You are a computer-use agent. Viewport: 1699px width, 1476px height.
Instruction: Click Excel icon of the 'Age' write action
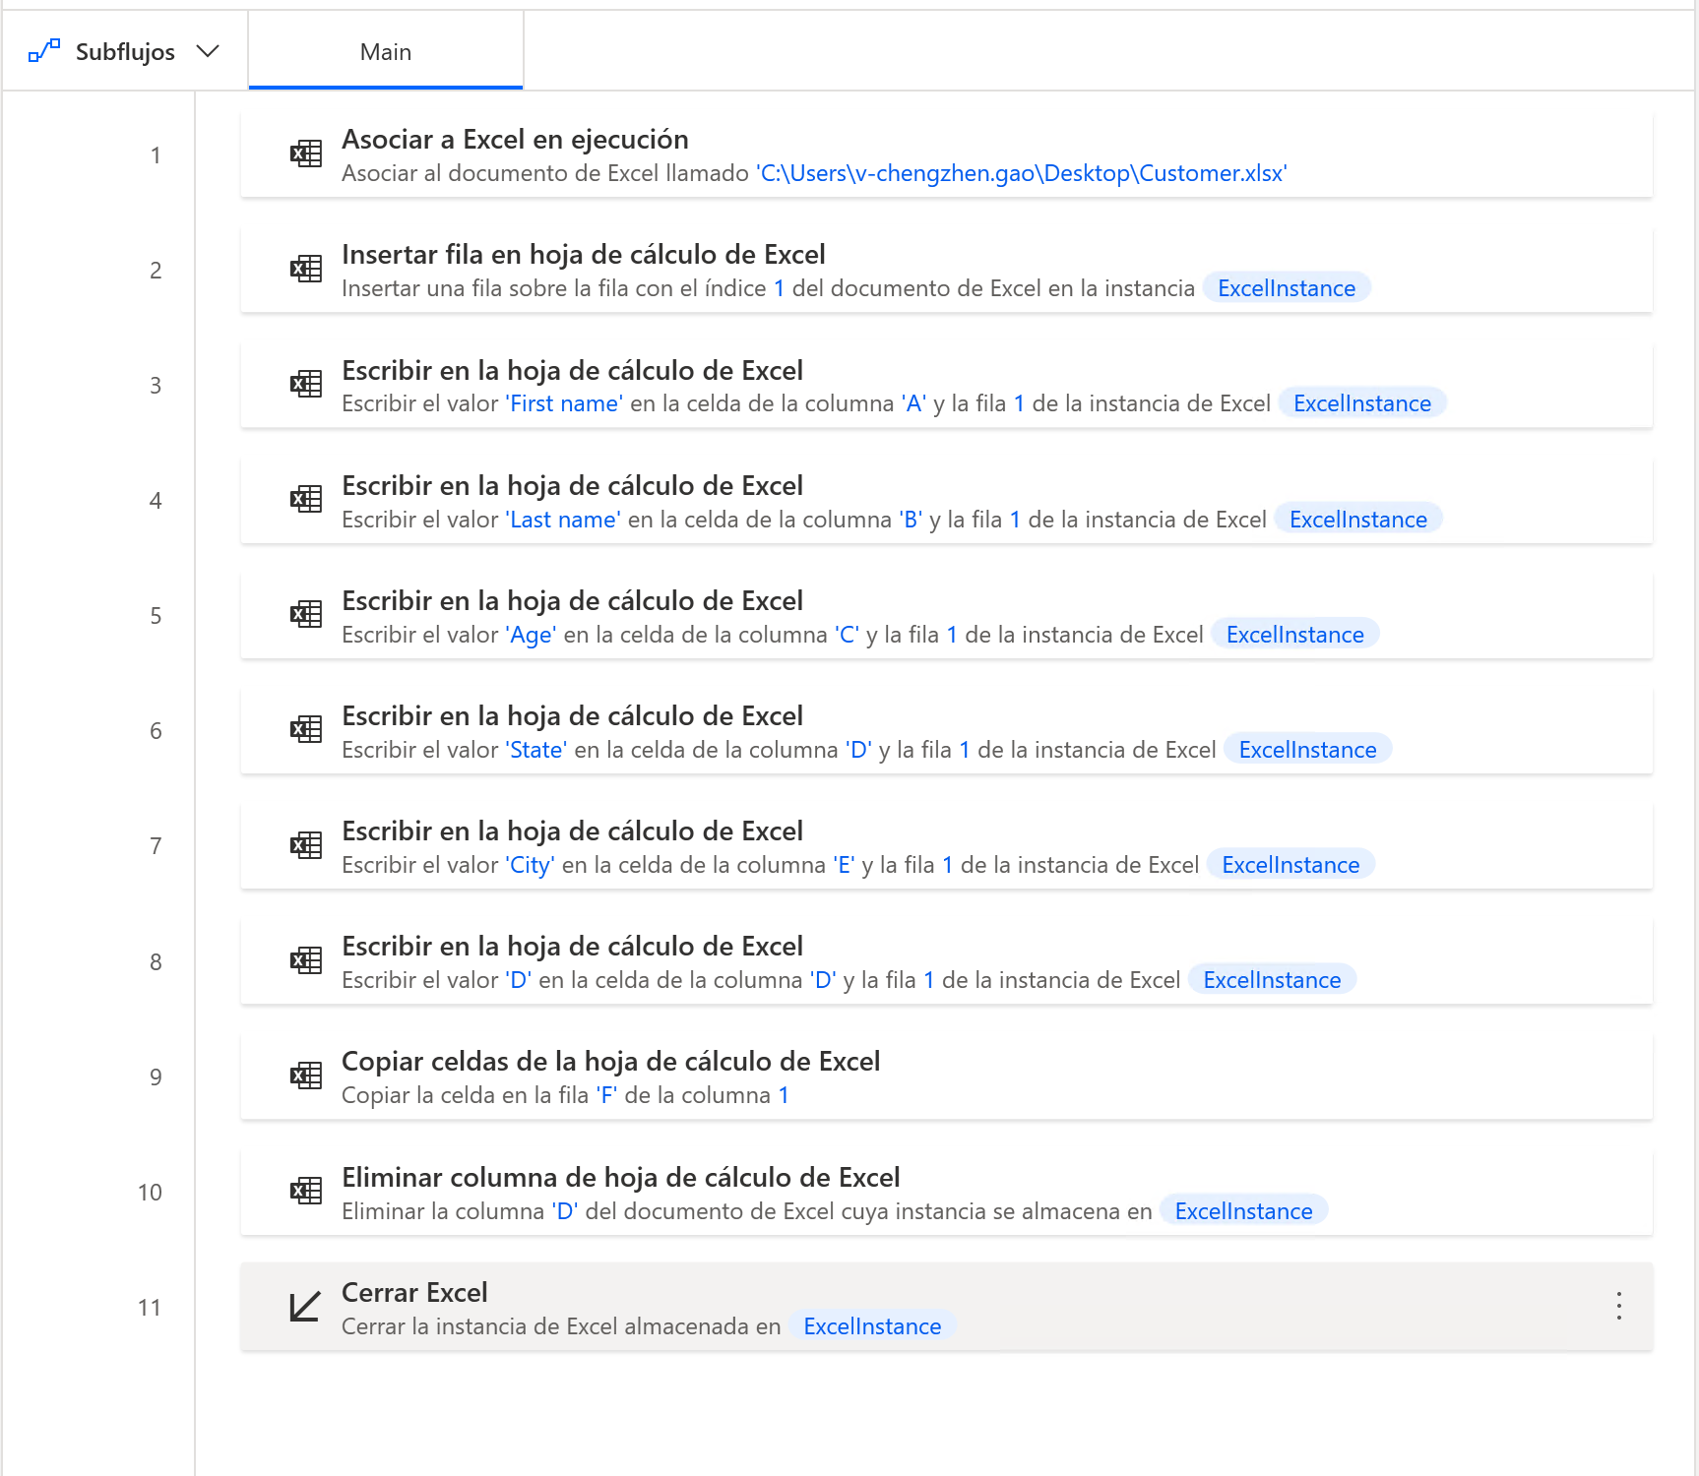click(x=306, y=615)
